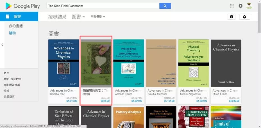Click author name 林如貞
The width and height of the screenshot is (261, 128).
[x=86, y=94]
